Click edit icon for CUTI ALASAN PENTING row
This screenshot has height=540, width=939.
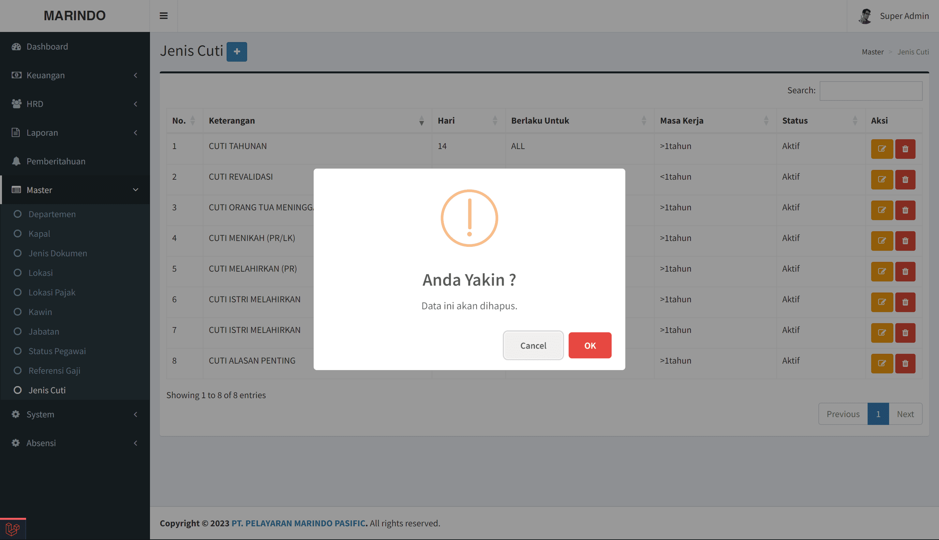[882, 363]
